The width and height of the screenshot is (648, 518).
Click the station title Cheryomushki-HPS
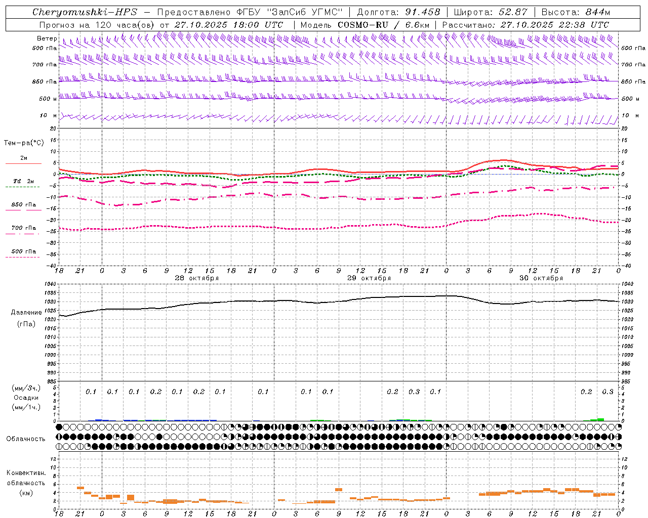click(85, 12)
